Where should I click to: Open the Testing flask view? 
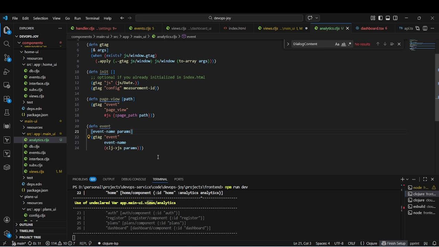coord(7,113)
